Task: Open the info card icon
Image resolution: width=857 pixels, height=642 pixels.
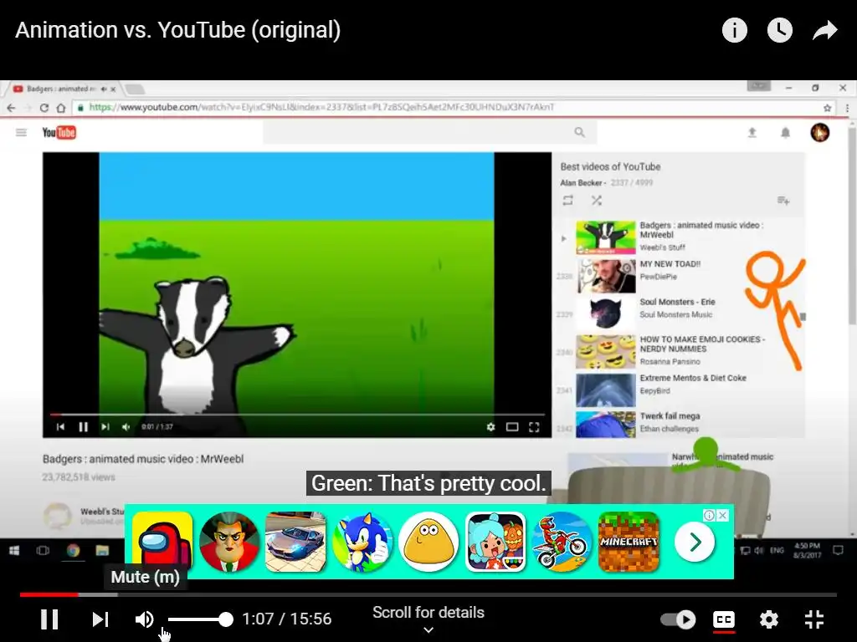Action: (735, 30)
